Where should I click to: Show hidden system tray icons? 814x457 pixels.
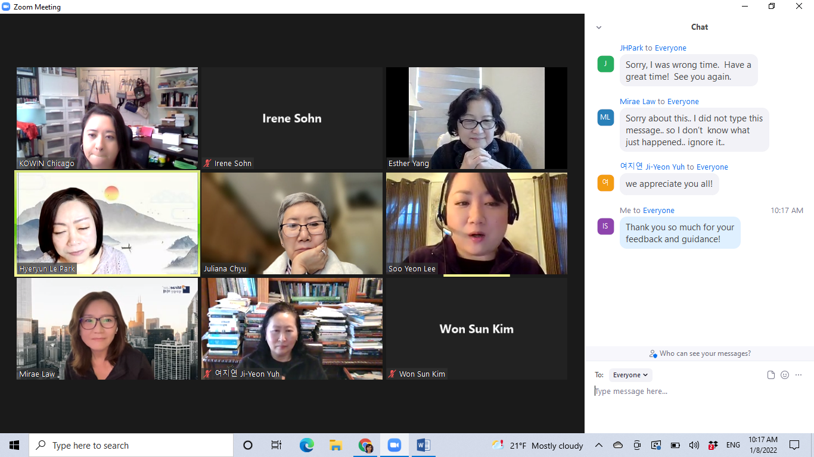coord(599,445)
